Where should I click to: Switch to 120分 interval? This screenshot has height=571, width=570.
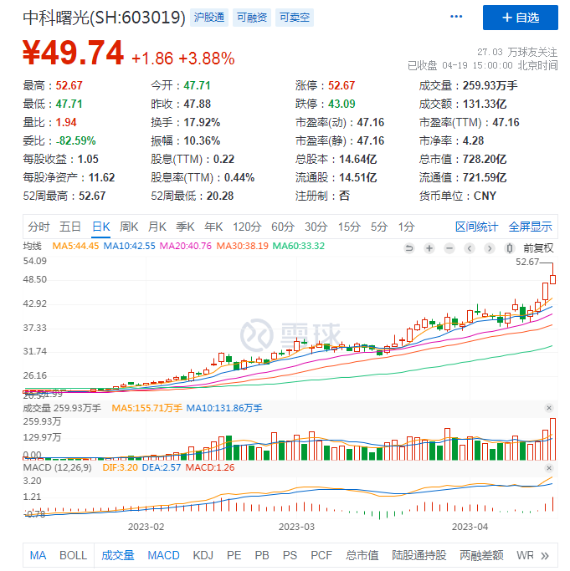pos(247,227)
